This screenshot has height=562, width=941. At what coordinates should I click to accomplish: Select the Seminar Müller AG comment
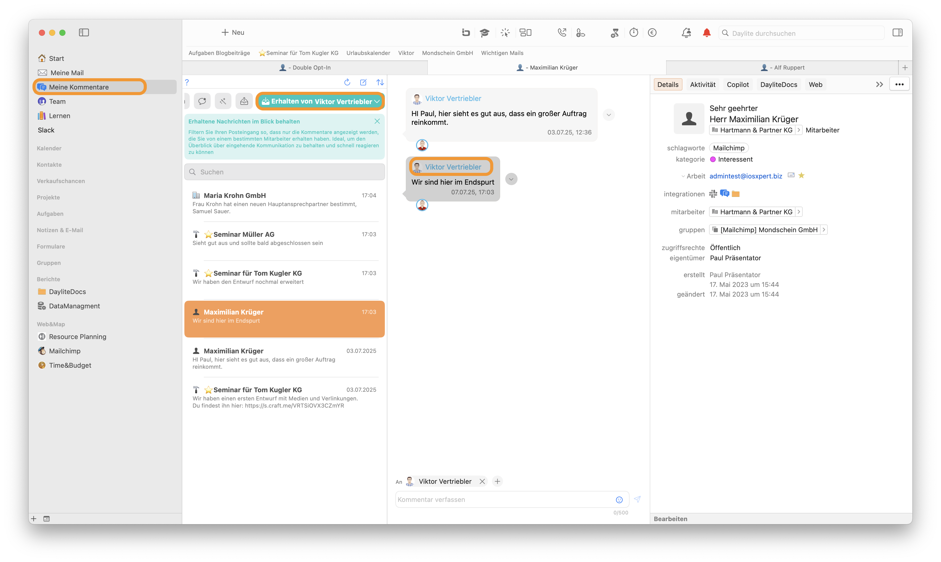[x=284, y=242]
